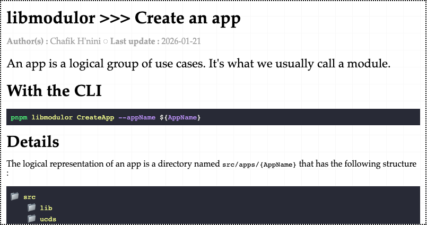
Task: Click the 'With the CLI' heading
Action: pos(54,90)
